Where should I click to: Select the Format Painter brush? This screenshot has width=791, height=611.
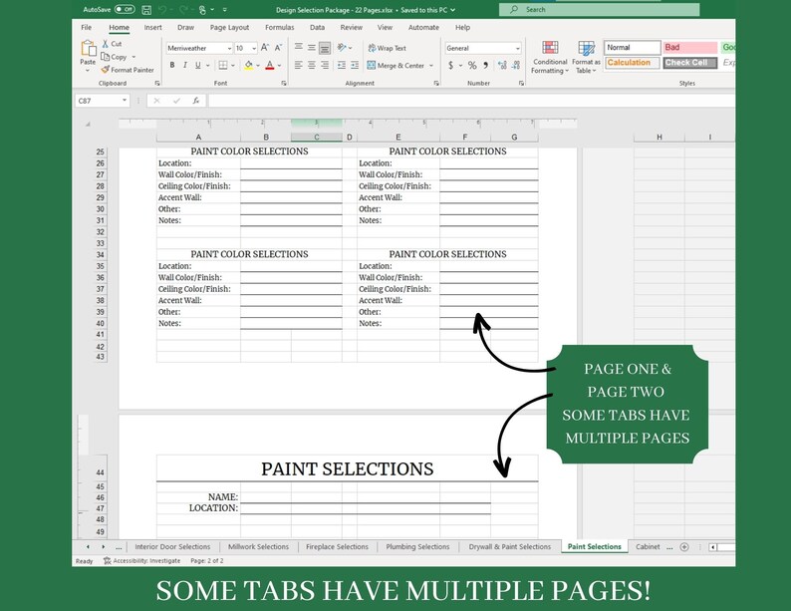tap(105, 70)
